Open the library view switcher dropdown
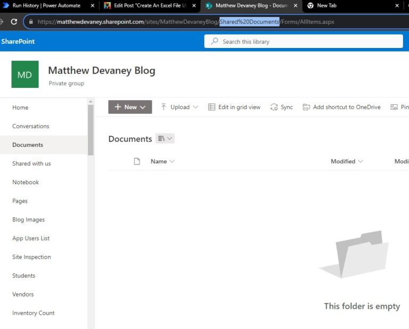Screen dimensions: 409x329 (x=165, y=138)
